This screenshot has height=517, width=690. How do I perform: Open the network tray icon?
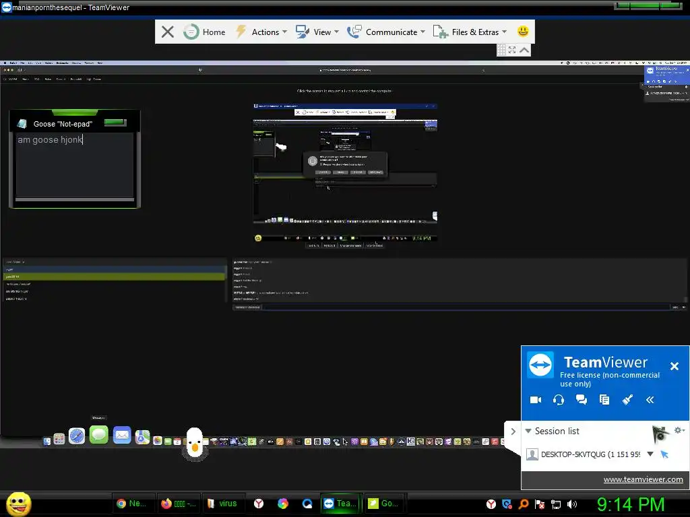tap(556, 504)
